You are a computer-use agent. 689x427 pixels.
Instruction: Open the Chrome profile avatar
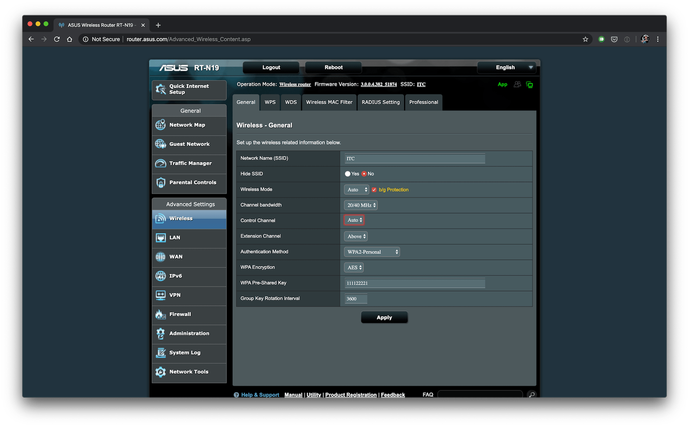tap(645, 39)
